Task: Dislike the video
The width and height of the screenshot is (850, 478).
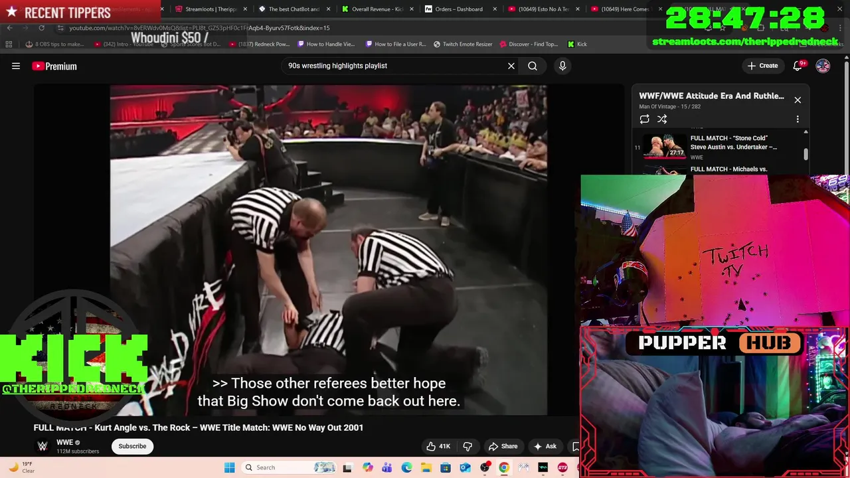Action: coord(467,446)
